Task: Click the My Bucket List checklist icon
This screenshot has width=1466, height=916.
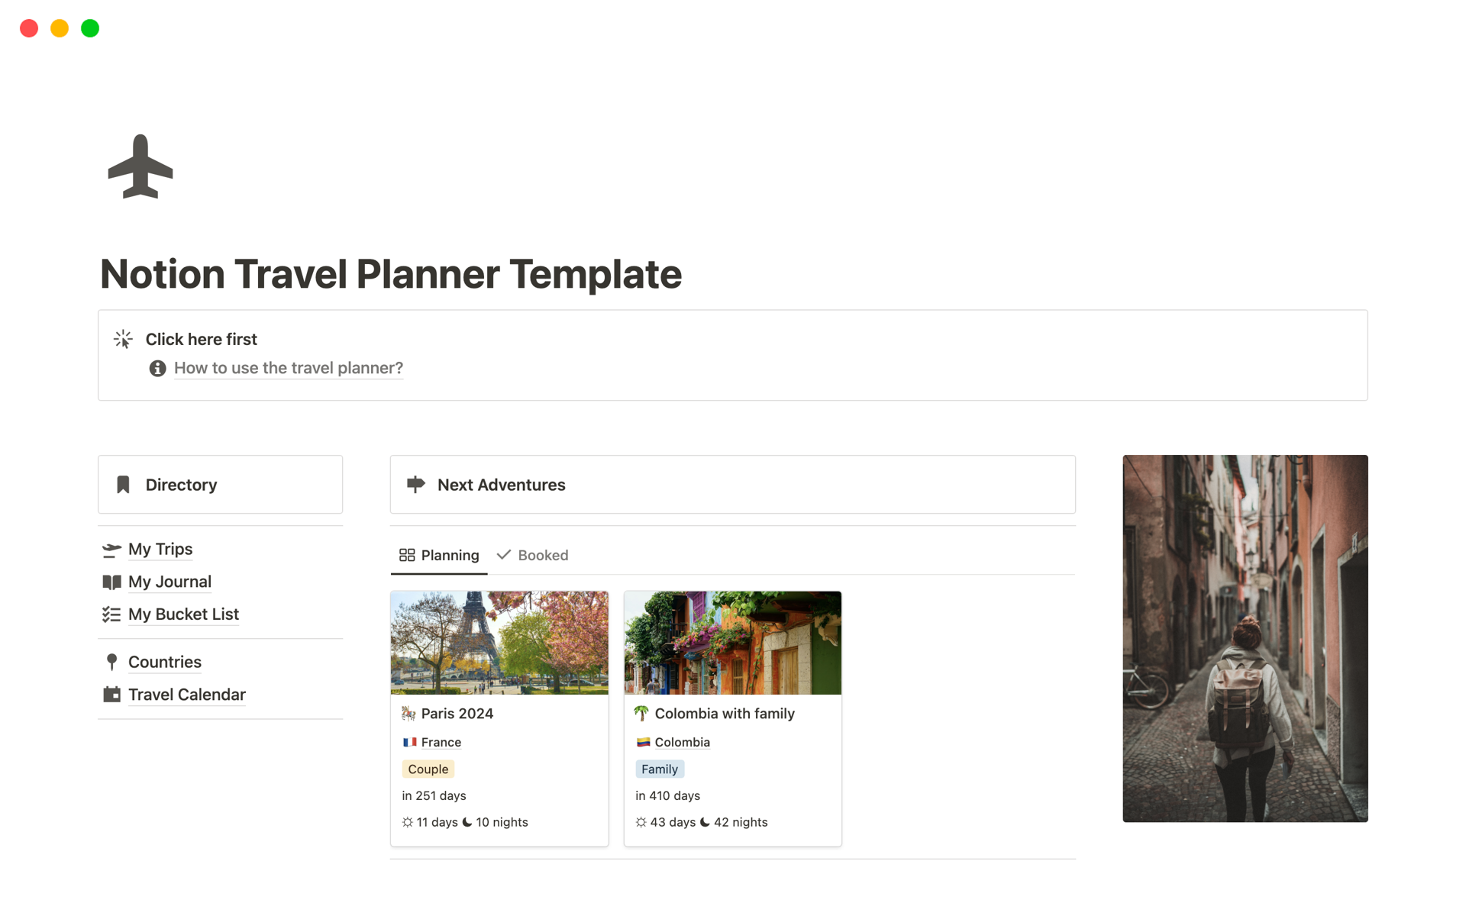Action: (111, 614)
